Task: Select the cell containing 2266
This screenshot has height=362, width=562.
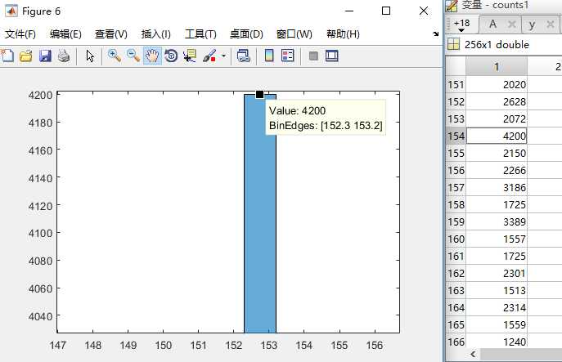Action: point(497,171)
